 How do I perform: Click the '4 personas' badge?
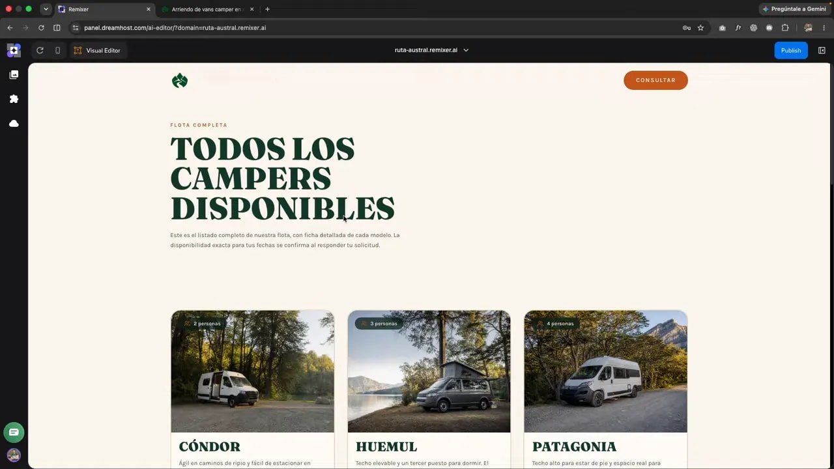coord(556,324)
